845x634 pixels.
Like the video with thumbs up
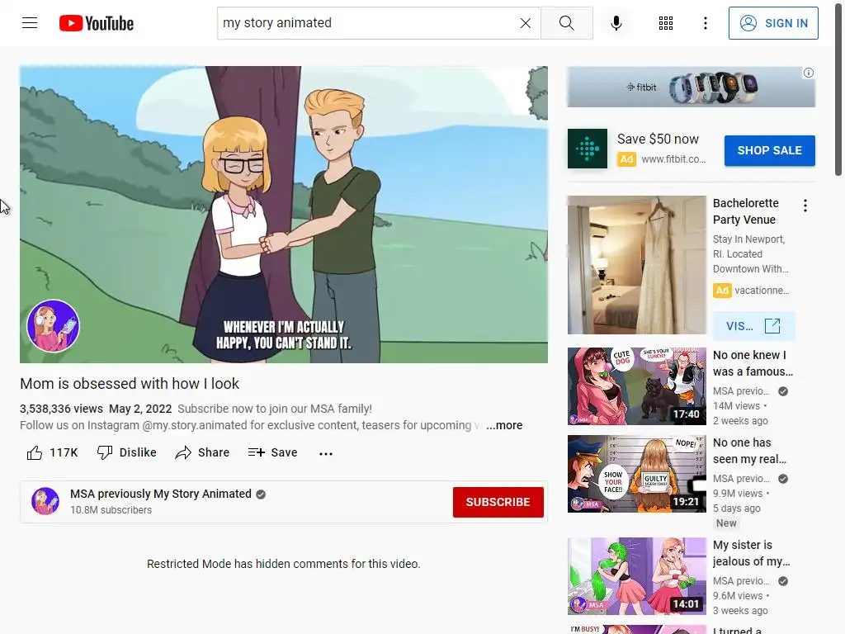point(35,453)
